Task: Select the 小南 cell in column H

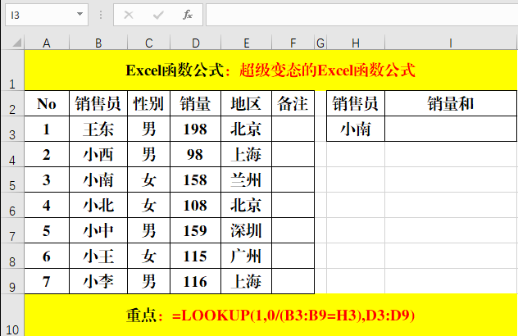Action: pos(356,129)
